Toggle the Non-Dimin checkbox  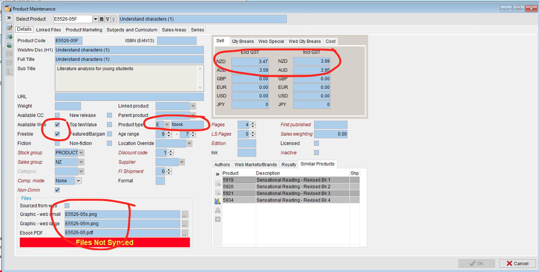pyautogui.click(x=57, y=190)
